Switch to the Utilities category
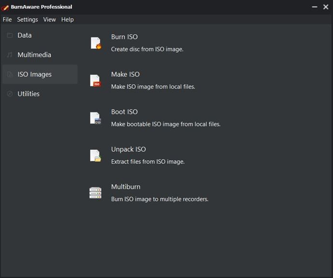The width and height of the screenshot is (333, 278). [x=28, y=94]
